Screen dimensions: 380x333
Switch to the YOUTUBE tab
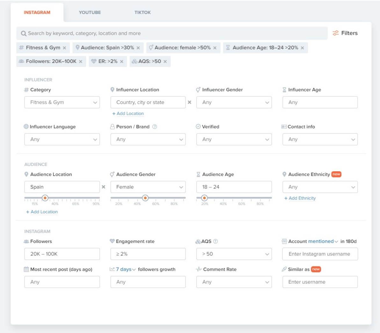tap(90, 12)
